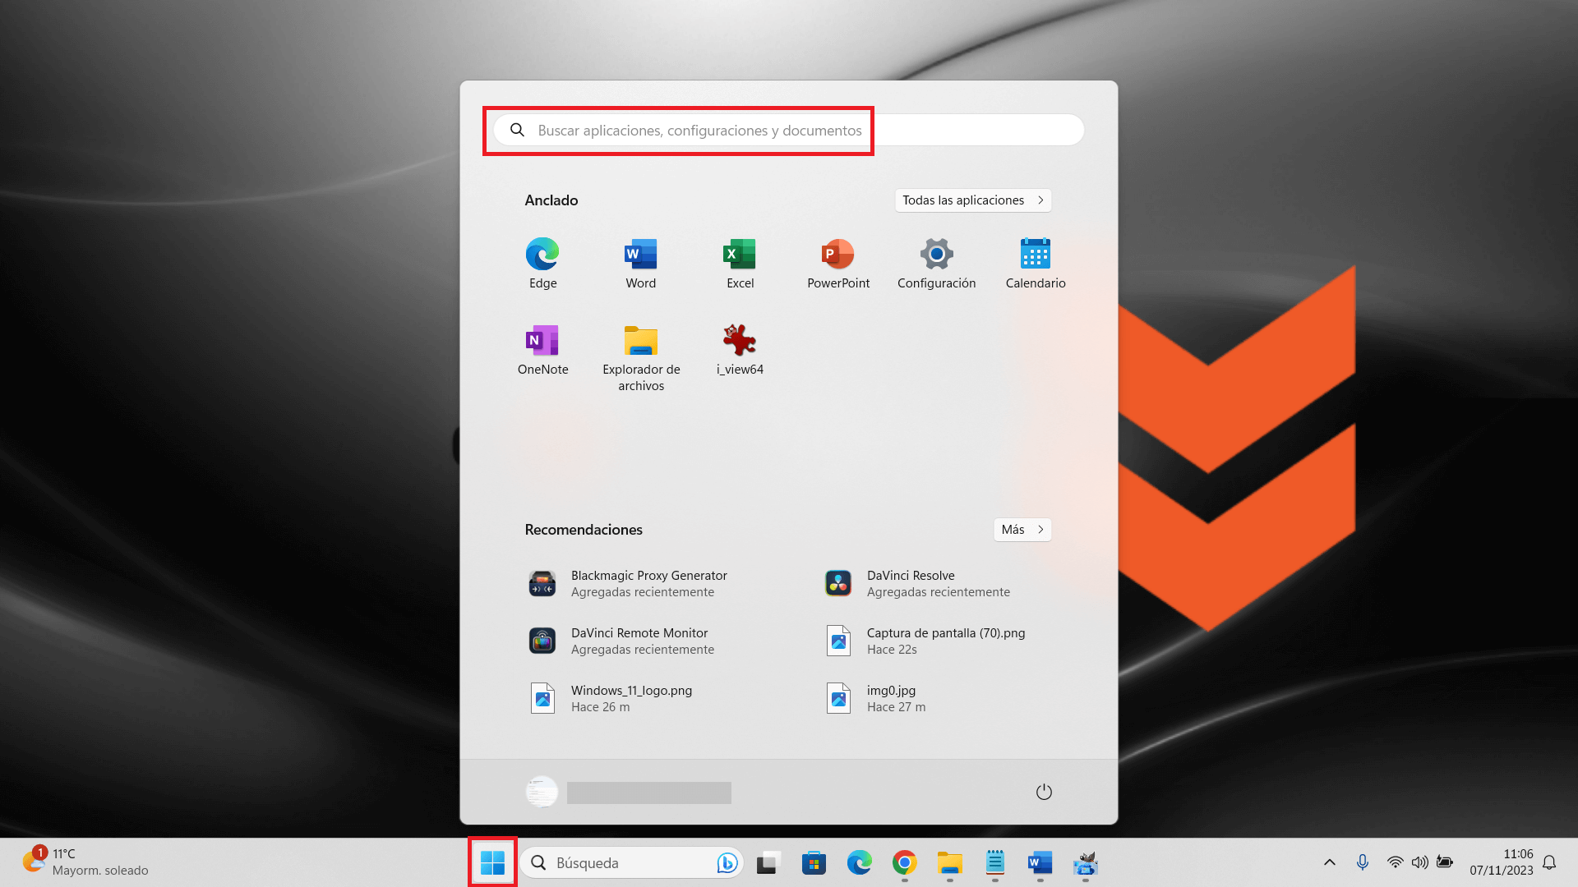The image size is (1578, 887).
Task: Click the Windows Start button on taskbar
Action: click(x=492, y=862)
